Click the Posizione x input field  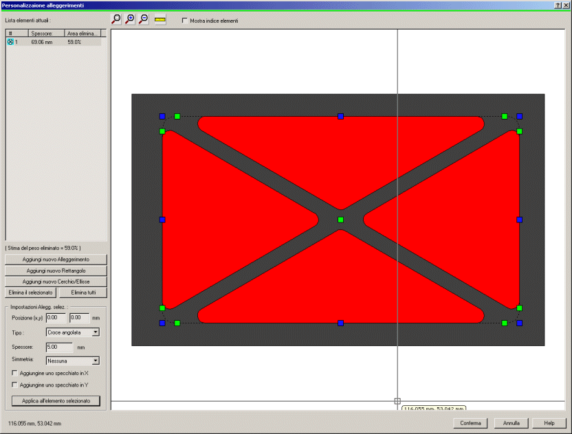coord(56,318)
